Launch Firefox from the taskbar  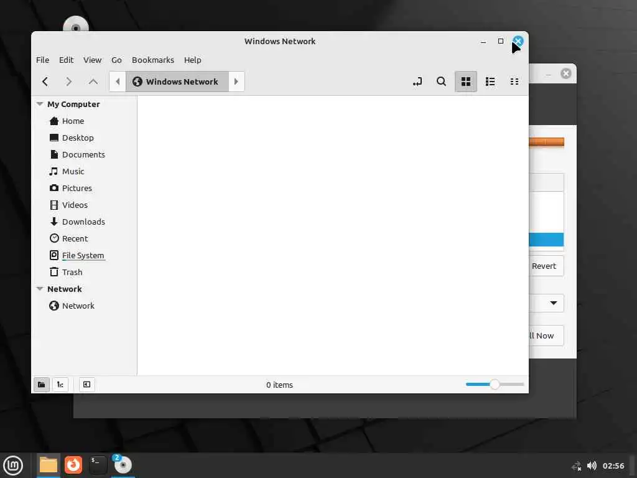coord(73,465)
